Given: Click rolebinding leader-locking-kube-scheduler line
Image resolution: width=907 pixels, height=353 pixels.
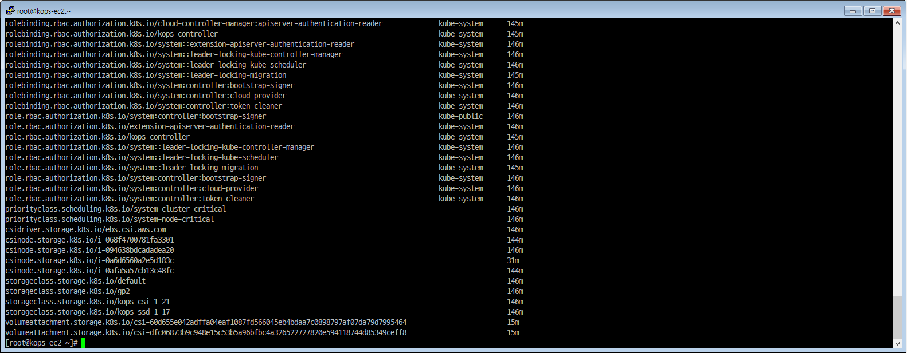Looking at the screenshot, I should coord(264,65).
